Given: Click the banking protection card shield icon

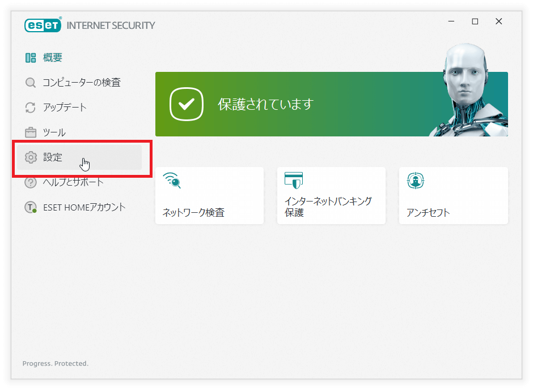Looking at the screenshot, I should click(x=294, y=181).
